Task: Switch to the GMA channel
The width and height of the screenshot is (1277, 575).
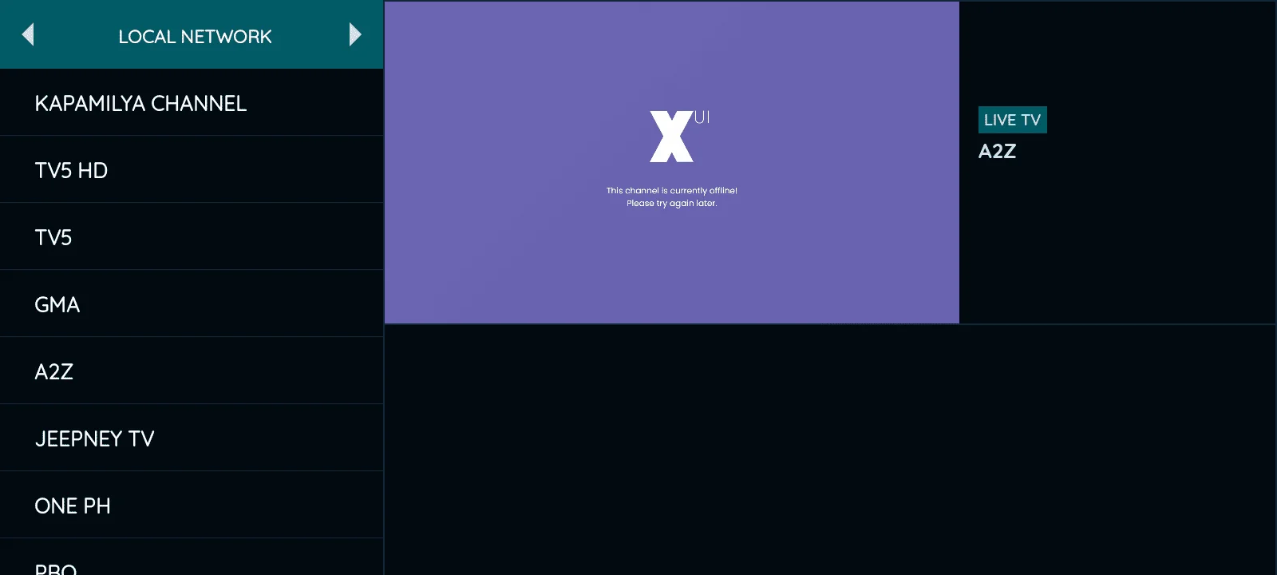Action: (x=192, y=304)
